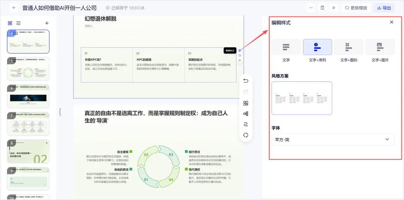Click the circular refresh icon in floating toolbar
Screen dimensions: 404x200
click(x=246, y=135)
